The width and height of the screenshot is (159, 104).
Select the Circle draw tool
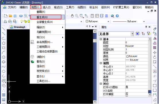click(x=4, y=57)
